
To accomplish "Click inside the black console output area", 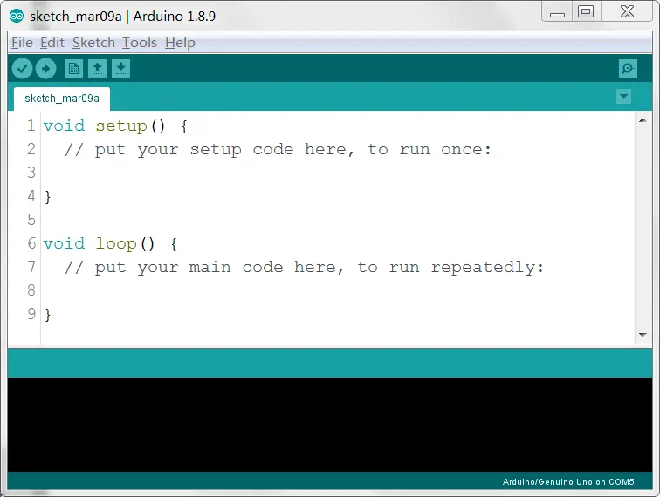I will 330,425.
